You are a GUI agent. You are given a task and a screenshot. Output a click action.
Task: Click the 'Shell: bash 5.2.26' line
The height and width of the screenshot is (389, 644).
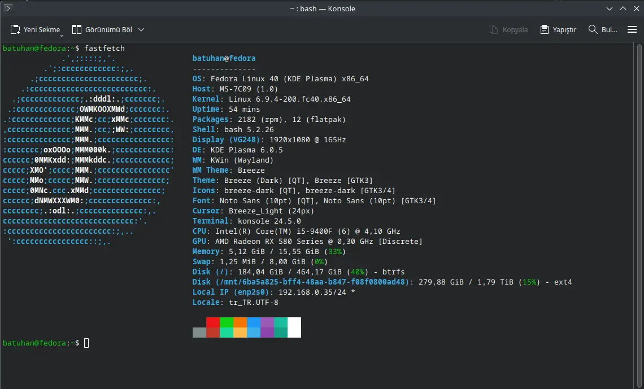(233, 130)
